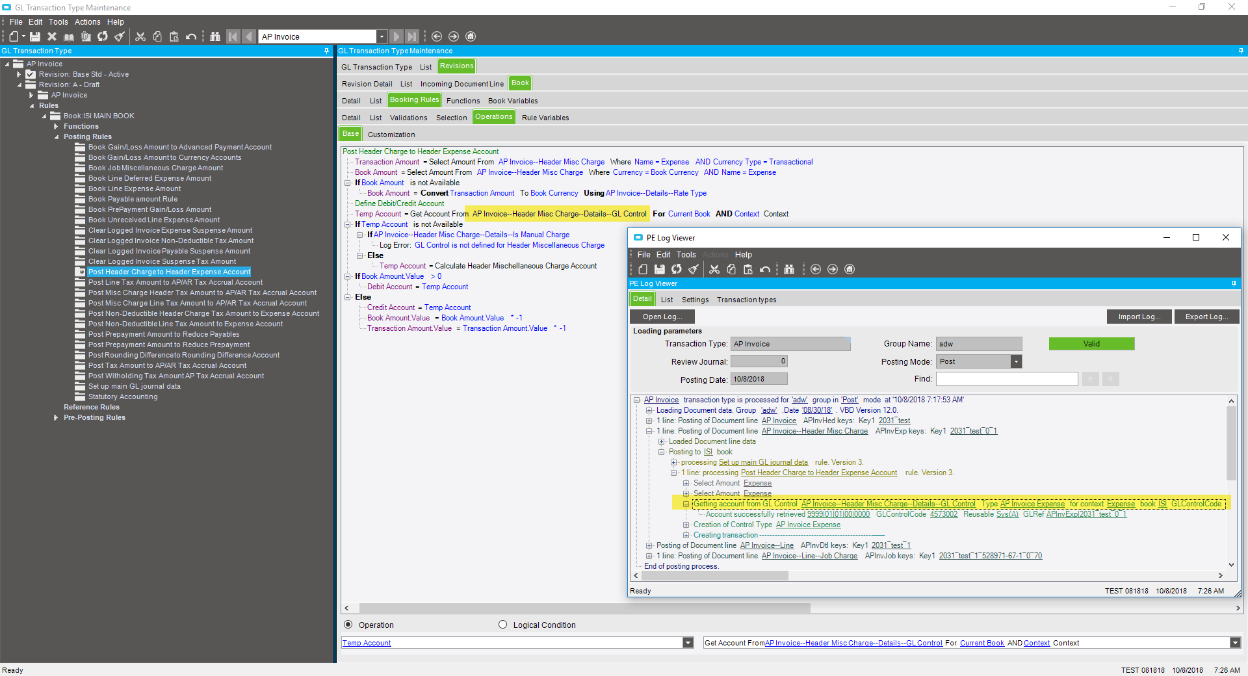This screenshot has height=676, width=1248.
Task: Click the Undo icon in PE Log Viewer toolbar
Action: [765, 269]
